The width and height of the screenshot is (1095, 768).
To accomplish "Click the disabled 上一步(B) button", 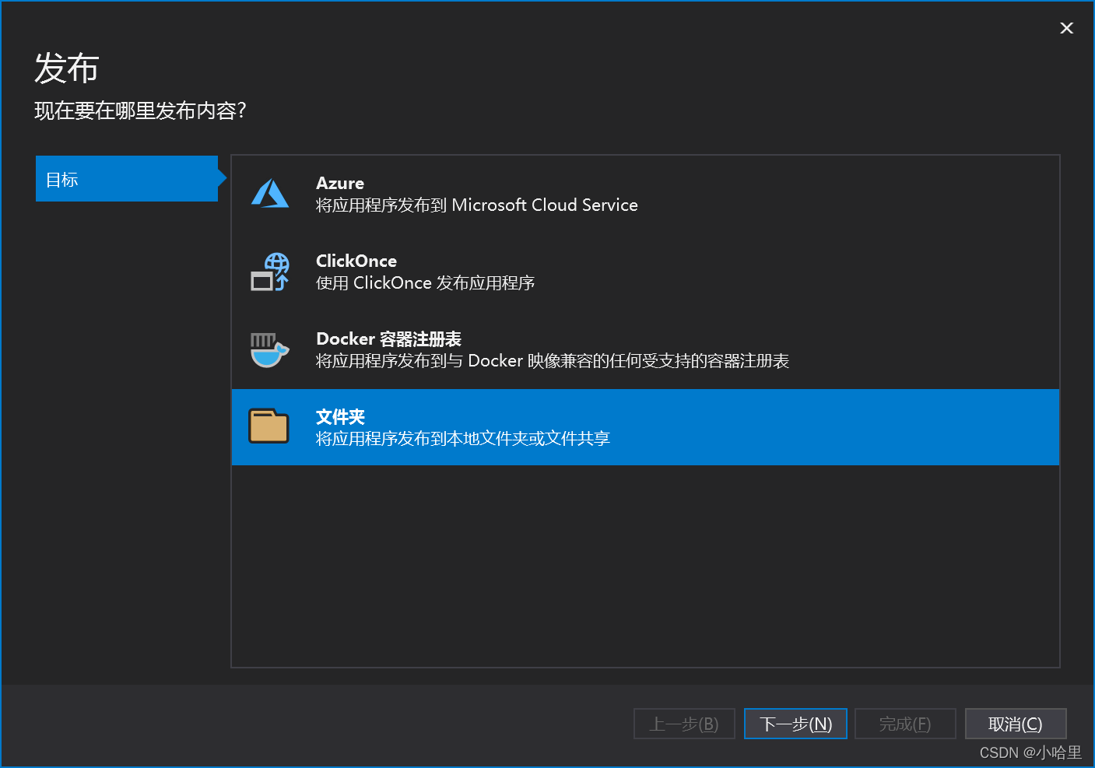I will click(684, 724).
